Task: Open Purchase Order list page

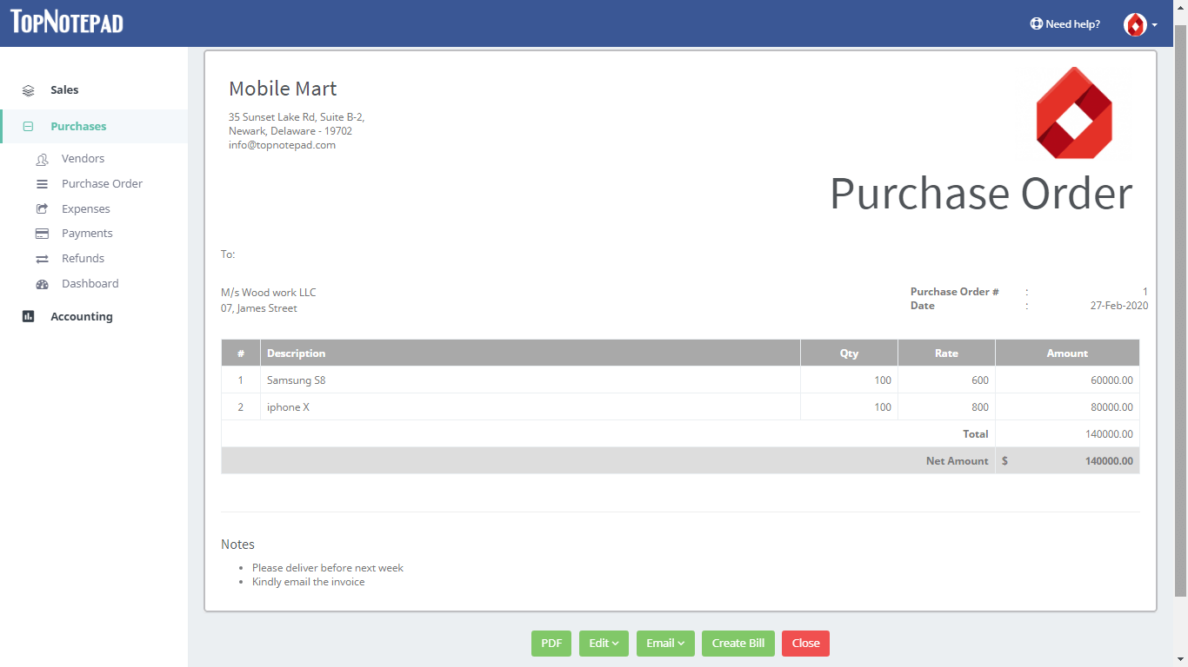Action: click(x=102, y=184)
